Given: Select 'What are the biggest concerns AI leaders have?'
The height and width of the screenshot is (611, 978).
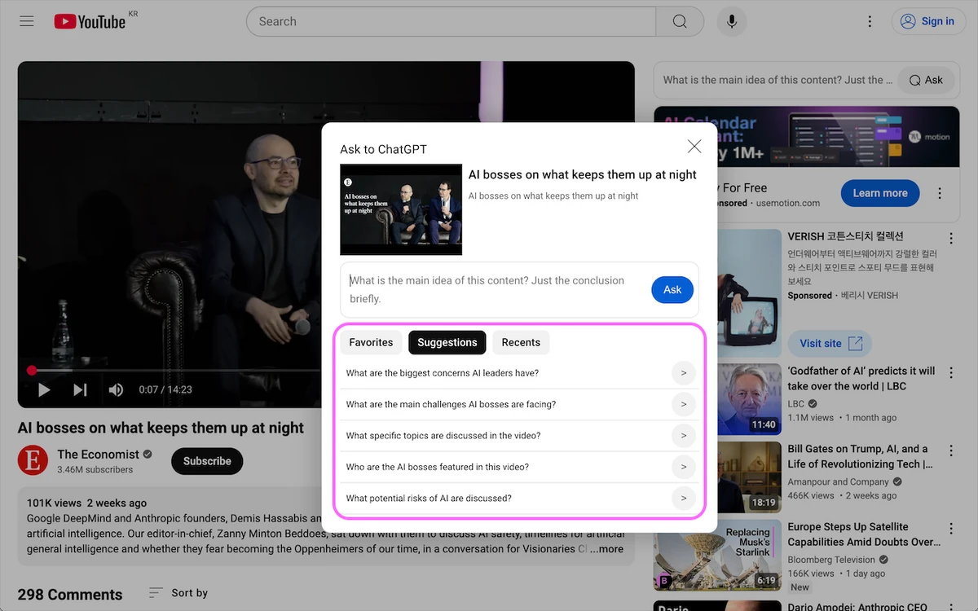Looking at the screenshot, I should (443, 373).
